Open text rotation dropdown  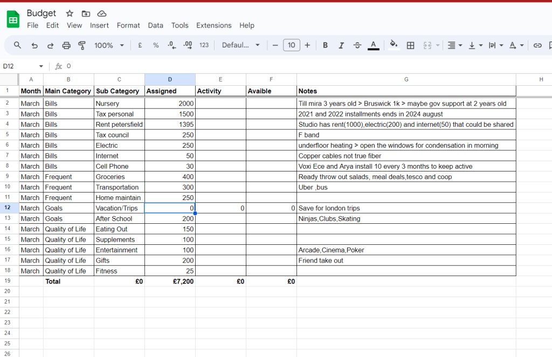(x=516, y=45)
